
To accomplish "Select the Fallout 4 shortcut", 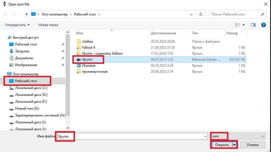I will 88,48.
